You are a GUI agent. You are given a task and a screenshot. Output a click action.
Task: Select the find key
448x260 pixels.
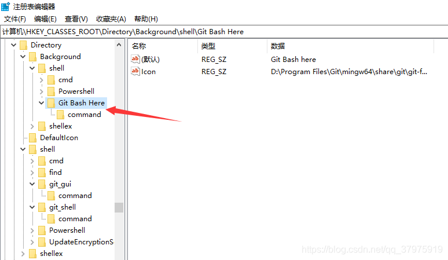coord(56,173)
